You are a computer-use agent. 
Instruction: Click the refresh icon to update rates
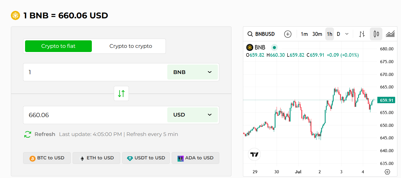(x=27, y=134)
